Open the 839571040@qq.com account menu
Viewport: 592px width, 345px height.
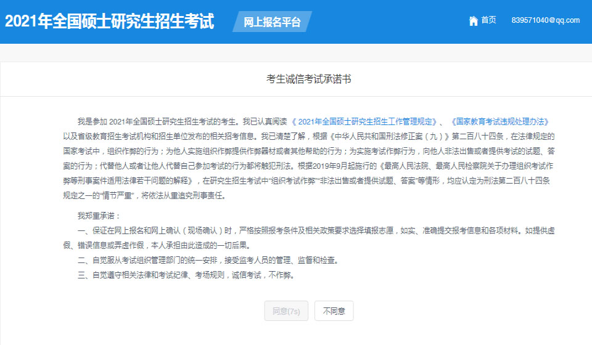[546, 20]
